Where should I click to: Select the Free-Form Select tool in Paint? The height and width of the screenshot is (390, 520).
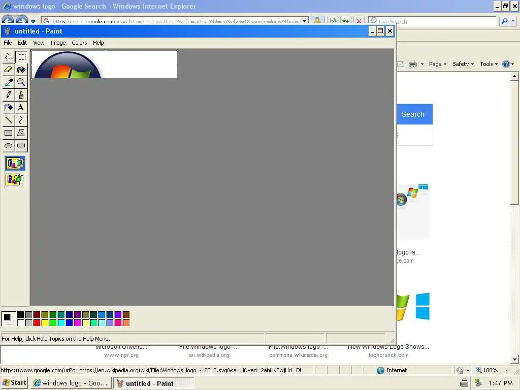(x=9, y=57)
